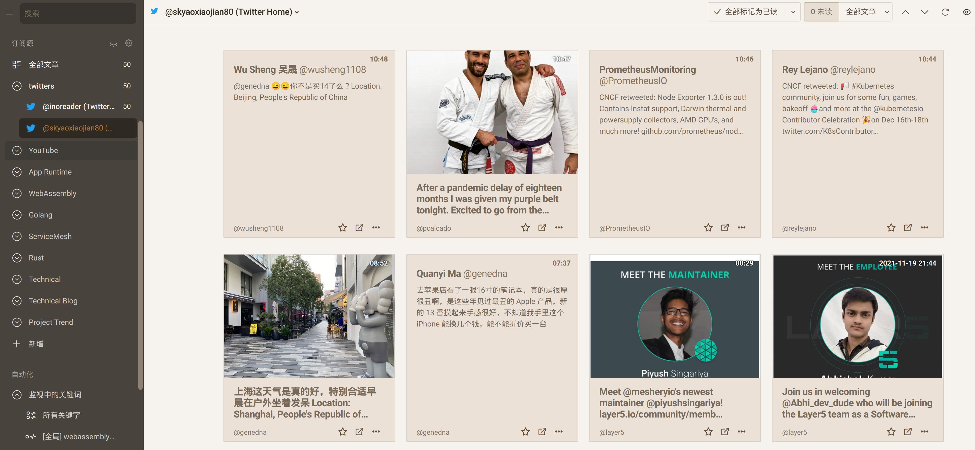Open dropdown next to mark all as read
This screenshot has width=975, height=450.
[x=793, y=12]
